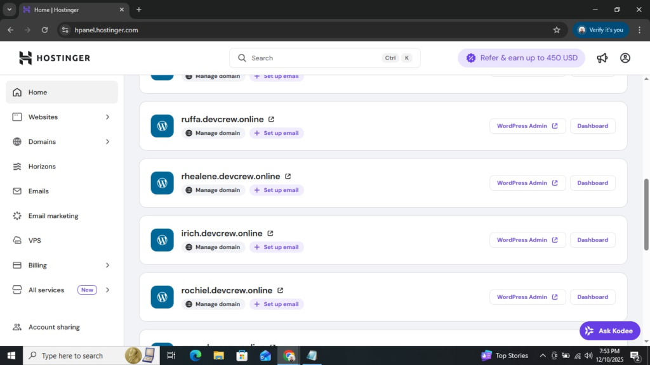This screenshot has width=650, height=365.
Task: Click the WordPress icon for ruffa.devcrew.online
Action: coord(162,126)
